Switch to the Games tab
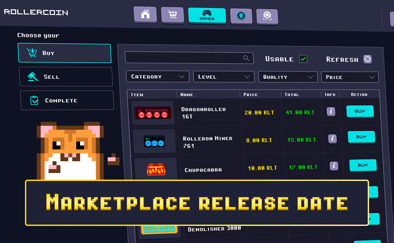Screen dimensions: 394x243 coord(207,15)
